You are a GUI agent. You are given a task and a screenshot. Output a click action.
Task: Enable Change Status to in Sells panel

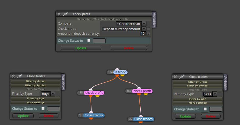tap(205, 109)
